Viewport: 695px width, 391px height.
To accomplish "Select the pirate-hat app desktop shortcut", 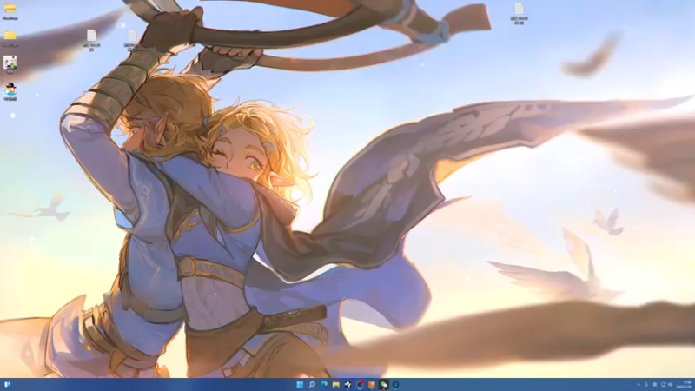I will [10, 92].
